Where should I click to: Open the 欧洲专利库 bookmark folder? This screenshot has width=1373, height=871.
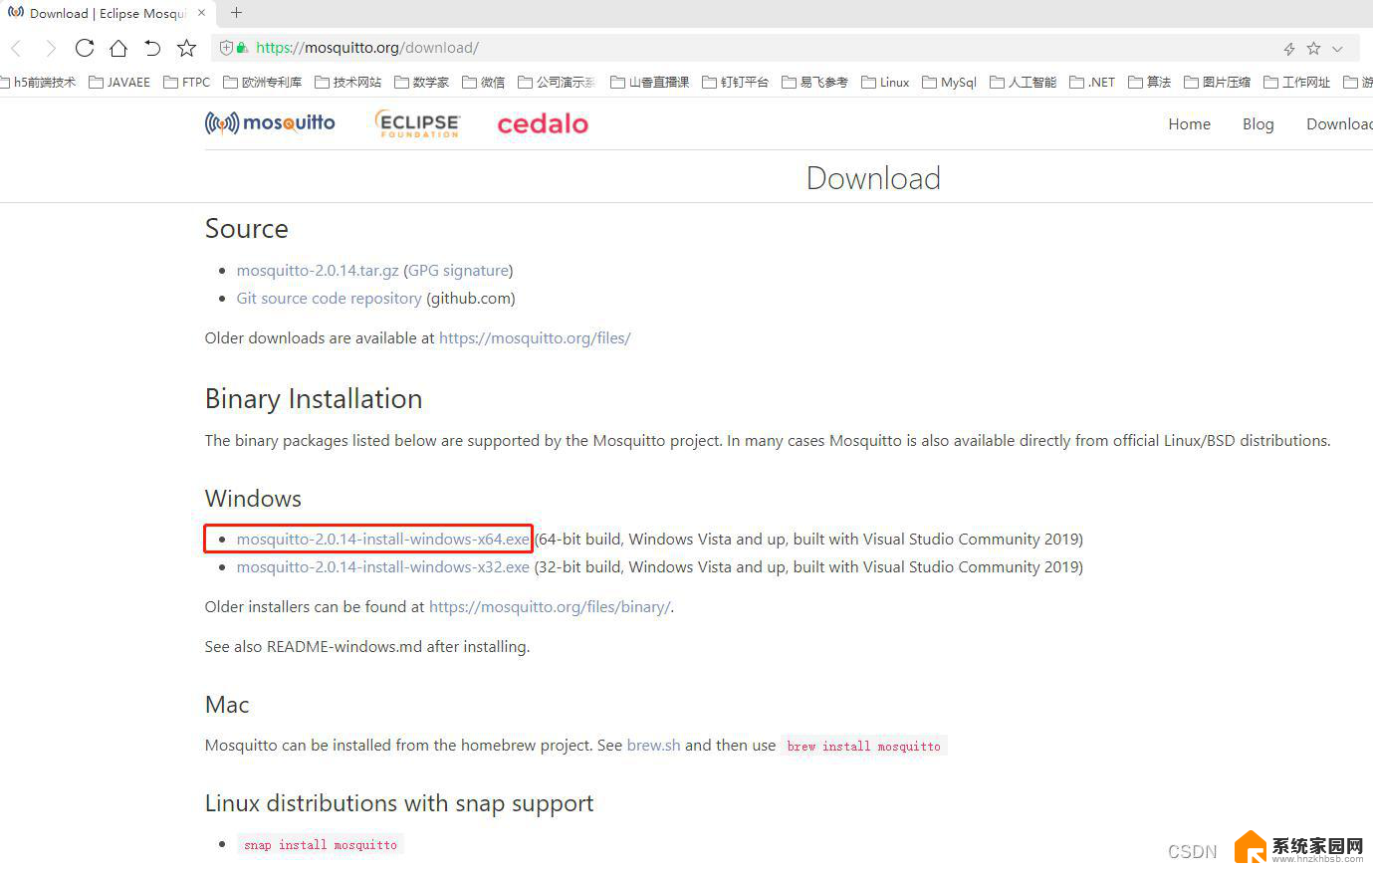[263, 82]
